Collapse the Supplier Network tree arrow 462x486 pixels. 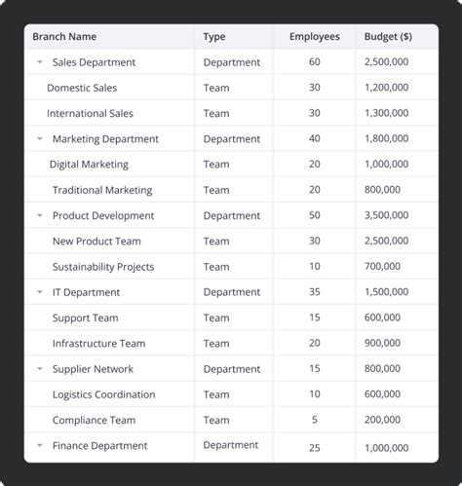(40, 369)
